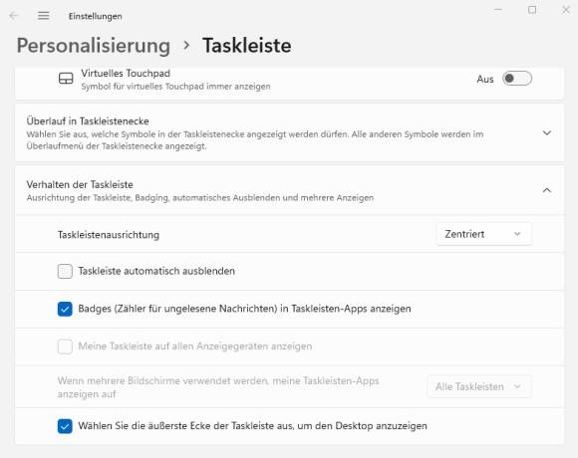Minimize the Einstellungen window
The width and height of the screenshot is (578, 458).
pos(498,10)
